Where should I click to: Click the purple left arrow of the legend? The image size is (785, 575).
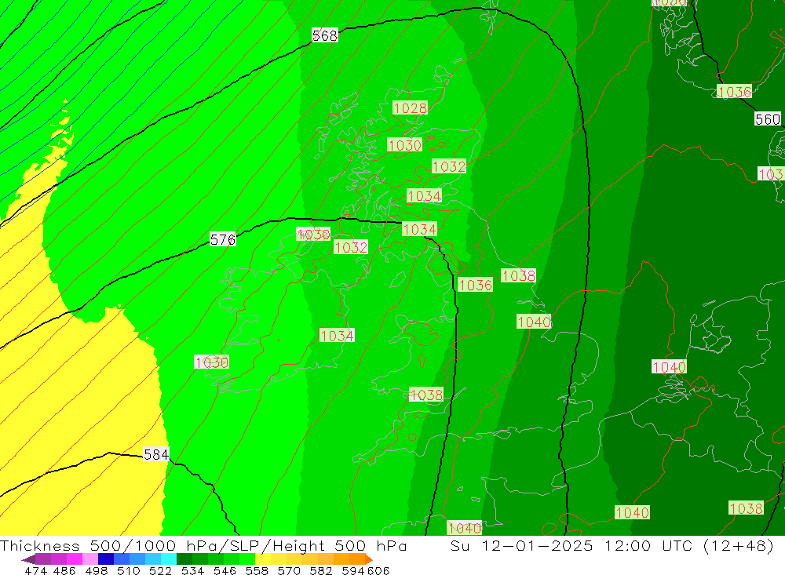28,559
